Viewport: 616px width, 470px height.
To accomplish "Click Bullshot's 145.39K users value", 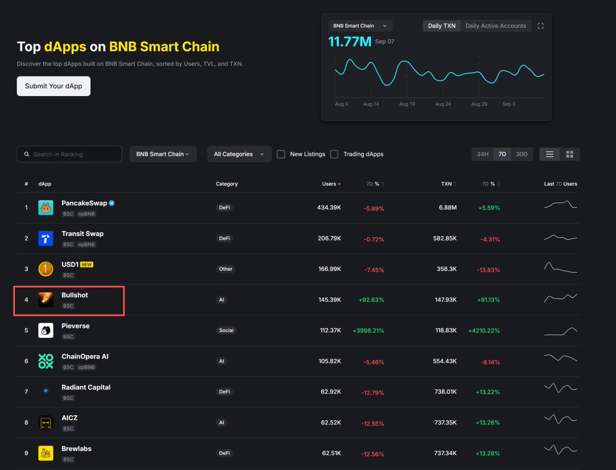I will coord(330,300).
